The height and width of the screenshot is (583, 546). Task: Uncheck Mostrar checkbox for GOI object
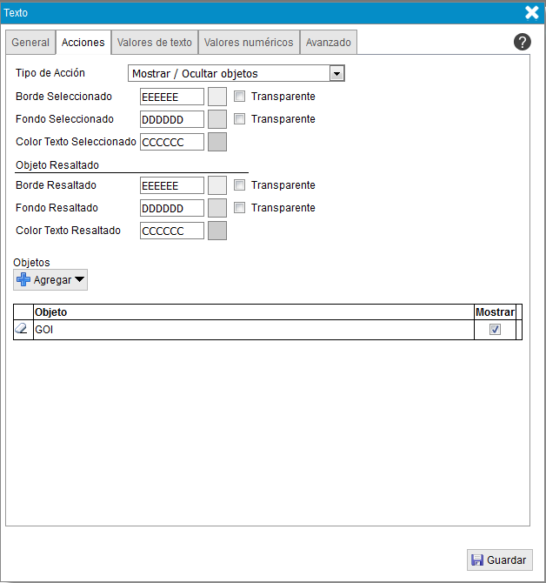point(496,330)
